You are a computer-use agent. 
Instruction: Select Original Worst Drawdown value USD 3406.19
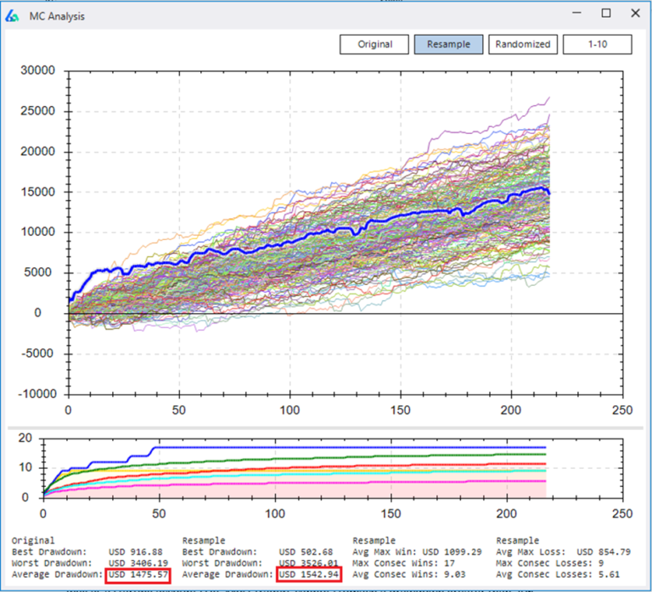138,563
